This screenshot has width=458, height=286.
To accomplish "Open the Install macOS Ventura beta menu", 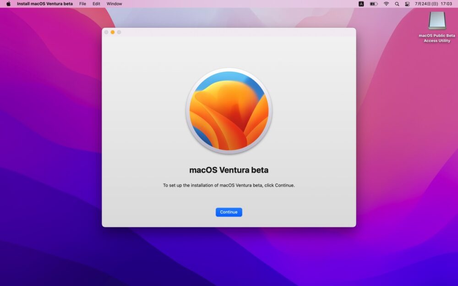I will tap(44, 4).
